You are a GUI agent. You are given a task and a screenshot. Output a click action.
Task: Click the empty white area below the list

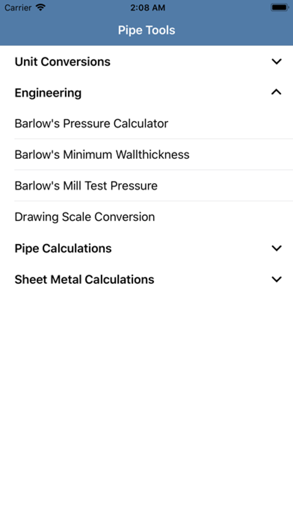click(146, 403)
